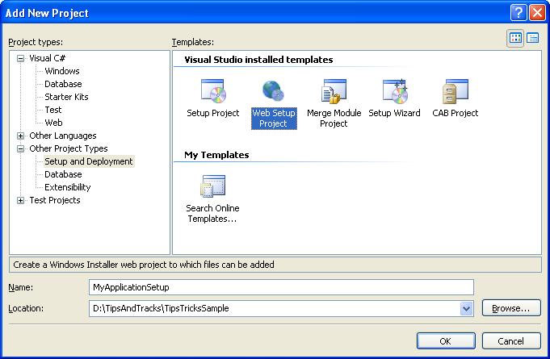550x359 pixels.
Task: Switch templates view to small icons
Action: tap(532, 38)
